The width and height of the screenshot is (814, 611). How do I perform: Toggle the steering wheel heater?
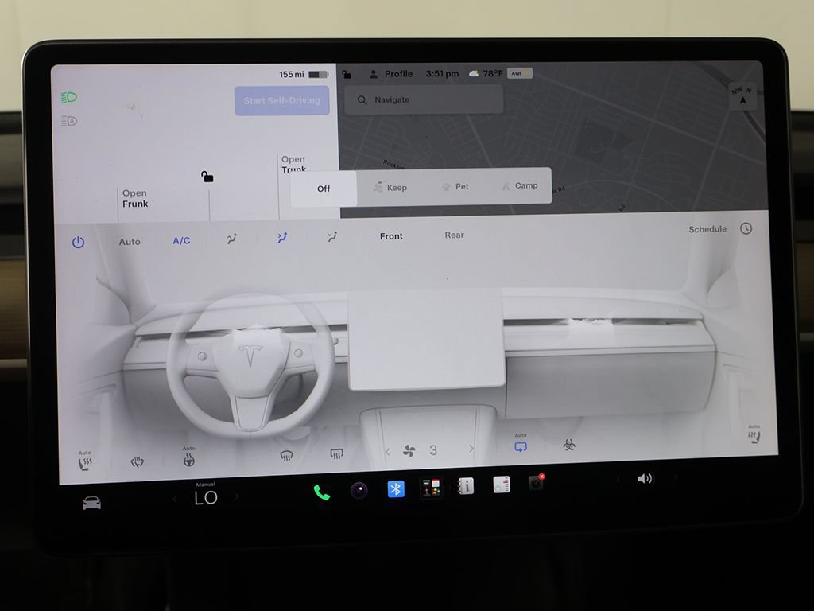pos(189,457)
